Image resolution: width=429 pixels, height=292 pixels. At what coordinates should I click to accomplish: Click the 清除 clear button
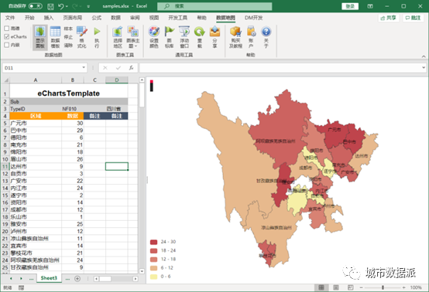(x=68, y=45)
